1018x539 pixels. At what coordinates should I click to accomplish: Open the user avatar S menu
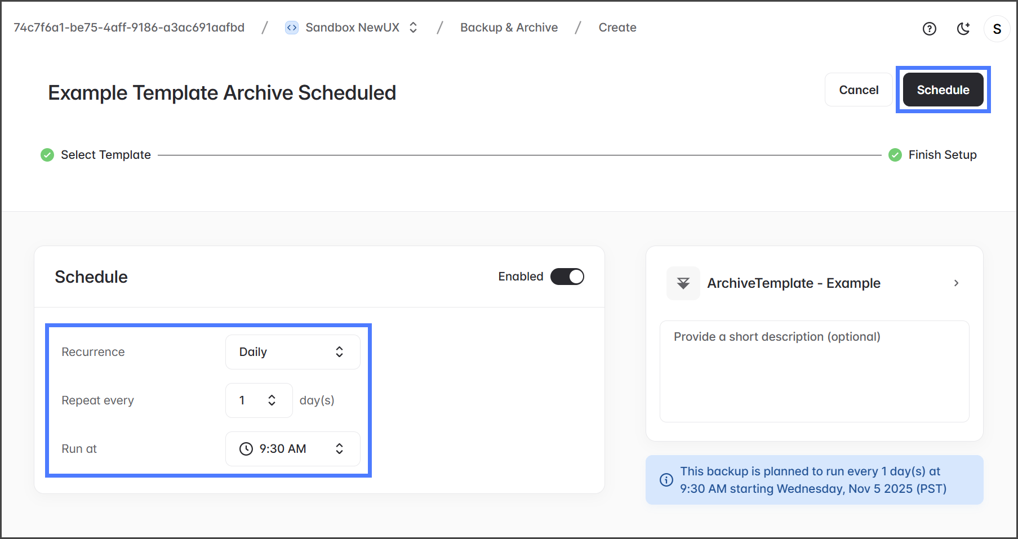pyautogui.click(x=997, y=29)
